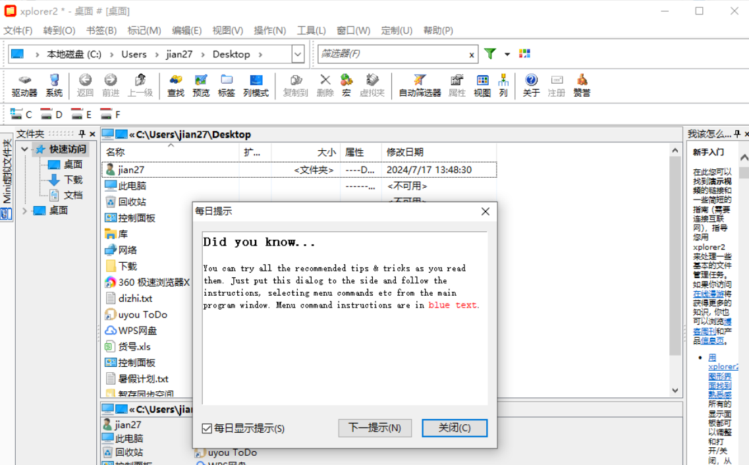Click the 筛选器 filter input field
This screenshot has height=465, width=749.
392,54
